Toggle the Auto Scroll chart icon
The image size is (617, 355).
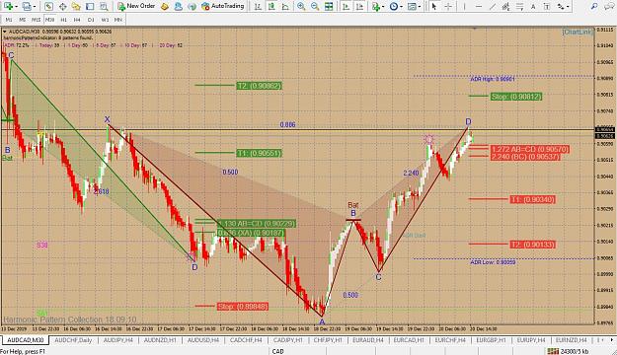346,6
